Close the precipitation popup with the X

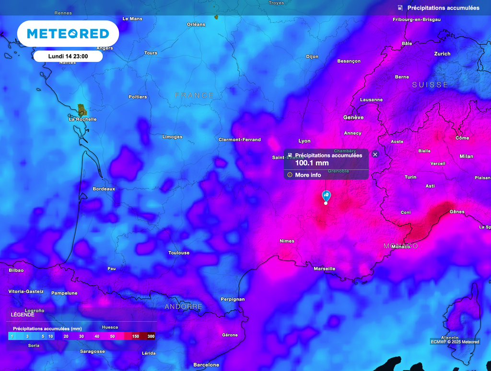(375, 154)
